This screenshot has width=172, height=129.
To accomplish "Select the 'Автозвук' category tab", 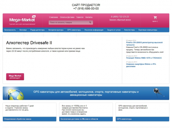I will pos(23,30).
